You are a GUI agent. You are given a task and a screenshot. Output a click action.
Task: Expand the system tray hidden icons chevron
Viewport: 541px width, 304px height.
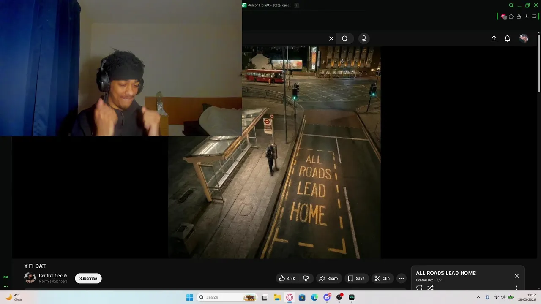pyautogui.click(x=478, y=297)
